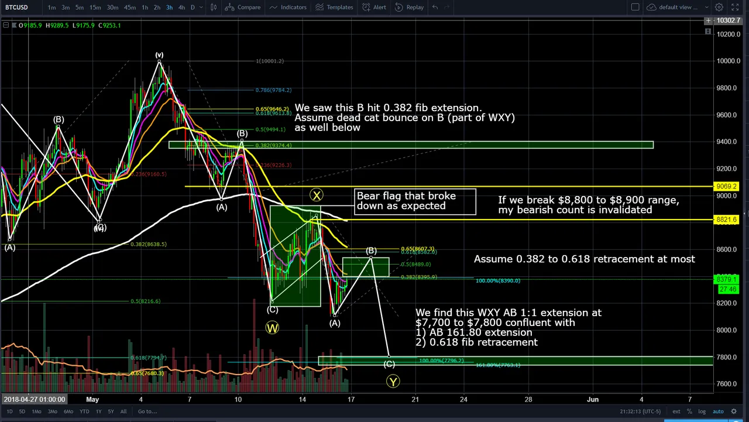The width and height of the screenshot is (749, 422).
Task: Select the 15m timeframe
Action: click(95, 7)
